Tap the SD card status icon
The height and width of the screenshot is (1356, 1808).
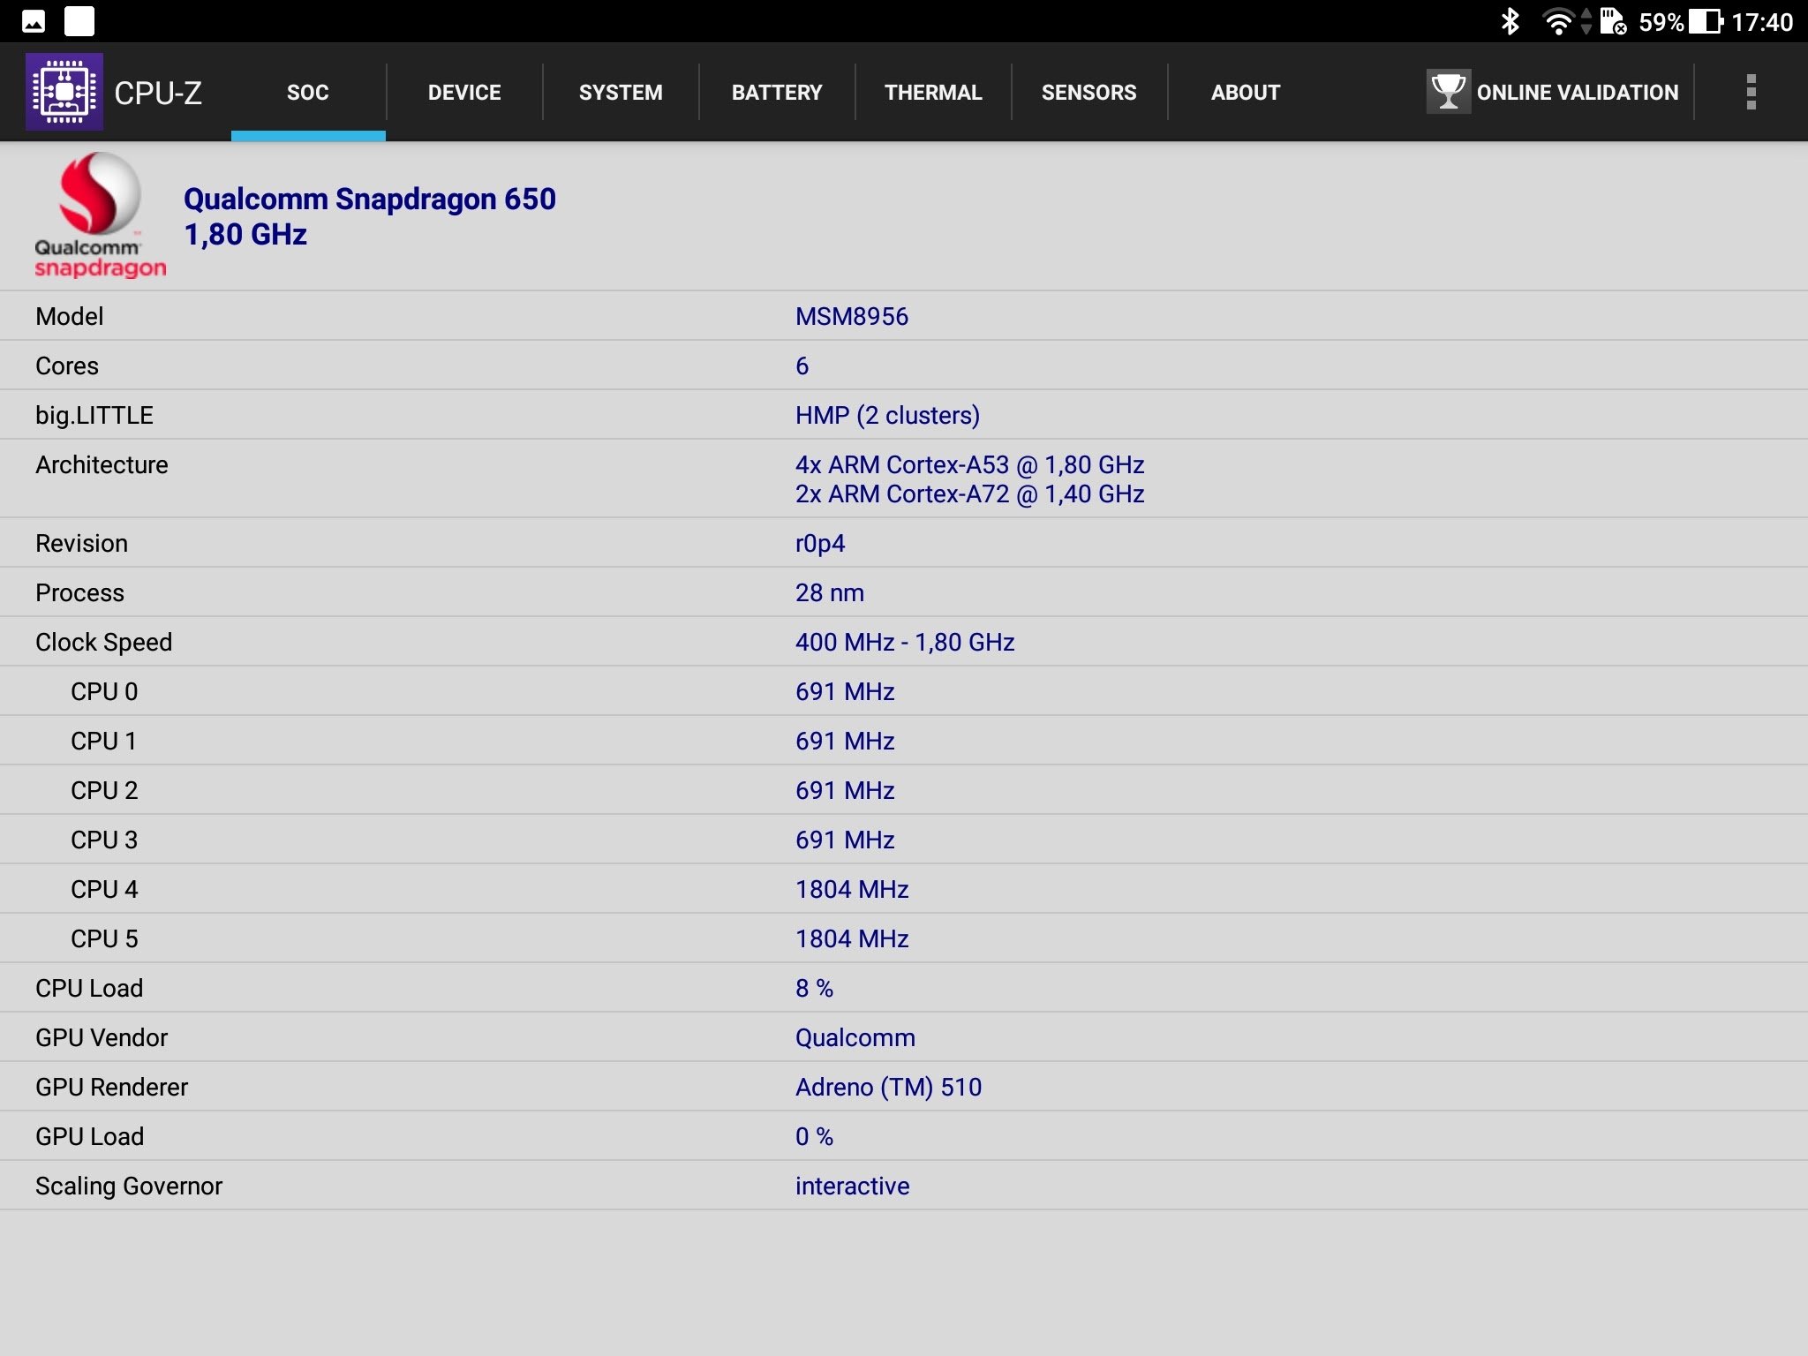click(x=1612, y=21)
